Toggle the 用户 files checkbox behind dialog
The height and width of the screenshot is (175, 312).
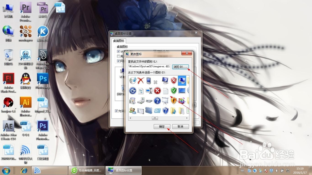point(118,56)
